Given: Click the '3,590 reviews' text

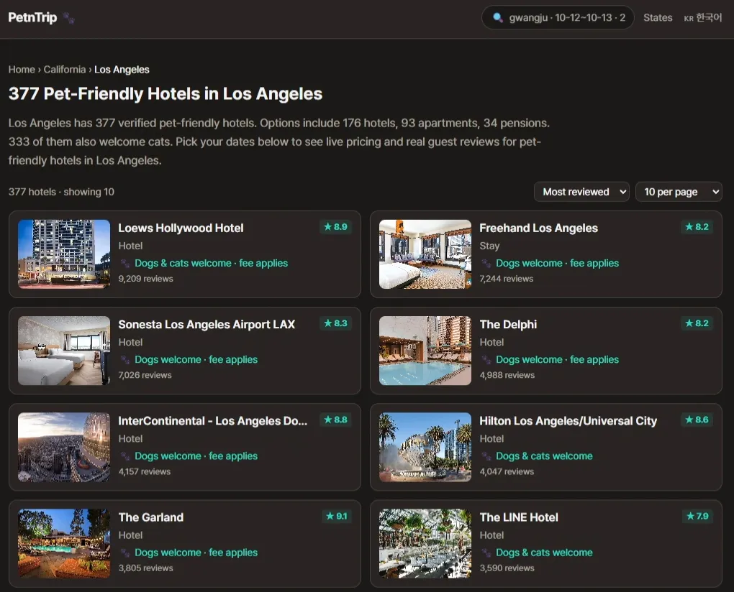Looking at the screenshot, I should click(x=507, y=568).
